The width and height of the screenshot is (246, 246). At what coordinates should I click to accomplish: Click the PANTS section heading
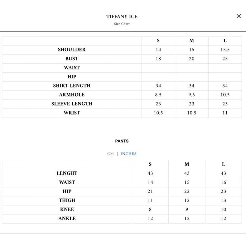(122, 141)
